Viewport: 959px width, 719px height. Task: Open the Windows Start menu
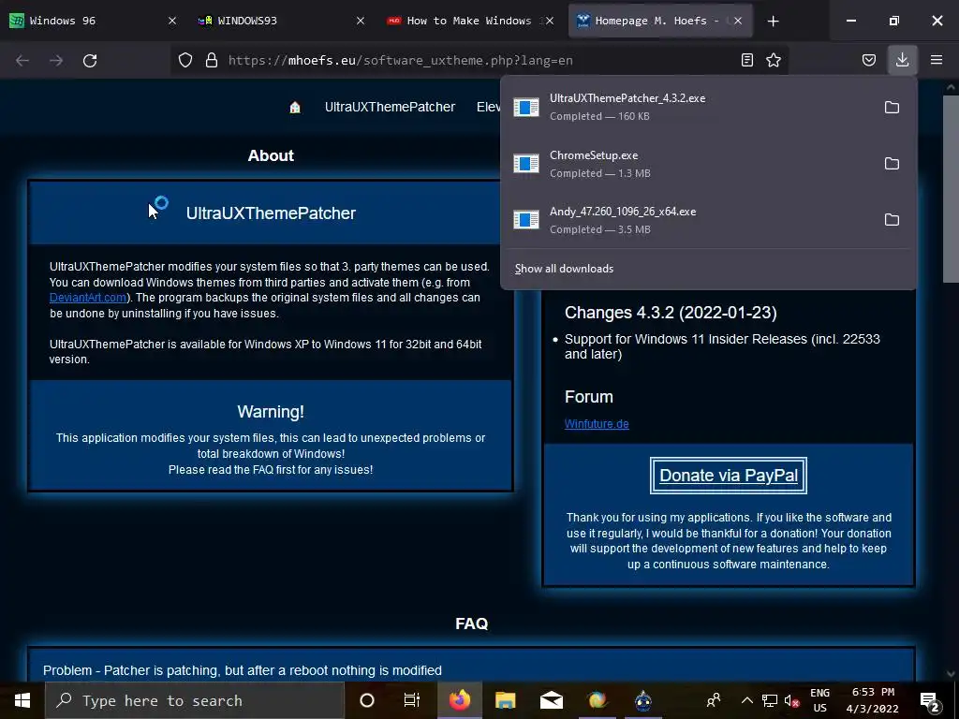click(22, 700)
